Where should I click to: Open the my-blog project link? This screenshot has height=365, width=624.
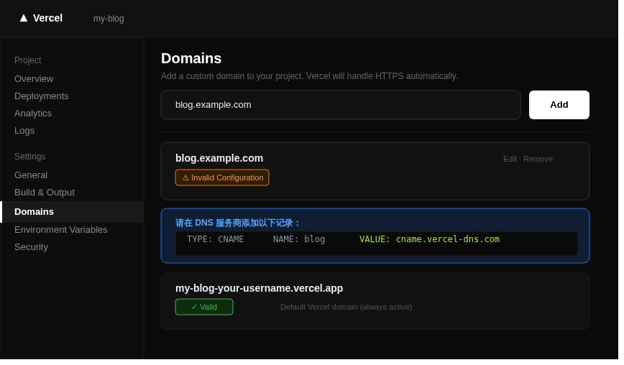[109, 19]
